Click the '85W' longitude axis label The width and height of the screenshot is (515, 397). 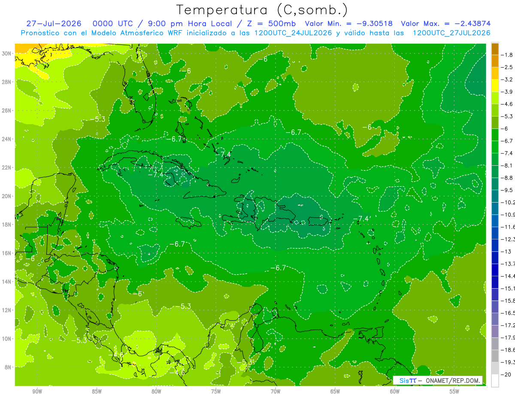pyautogui.click(x=97, y=391)
